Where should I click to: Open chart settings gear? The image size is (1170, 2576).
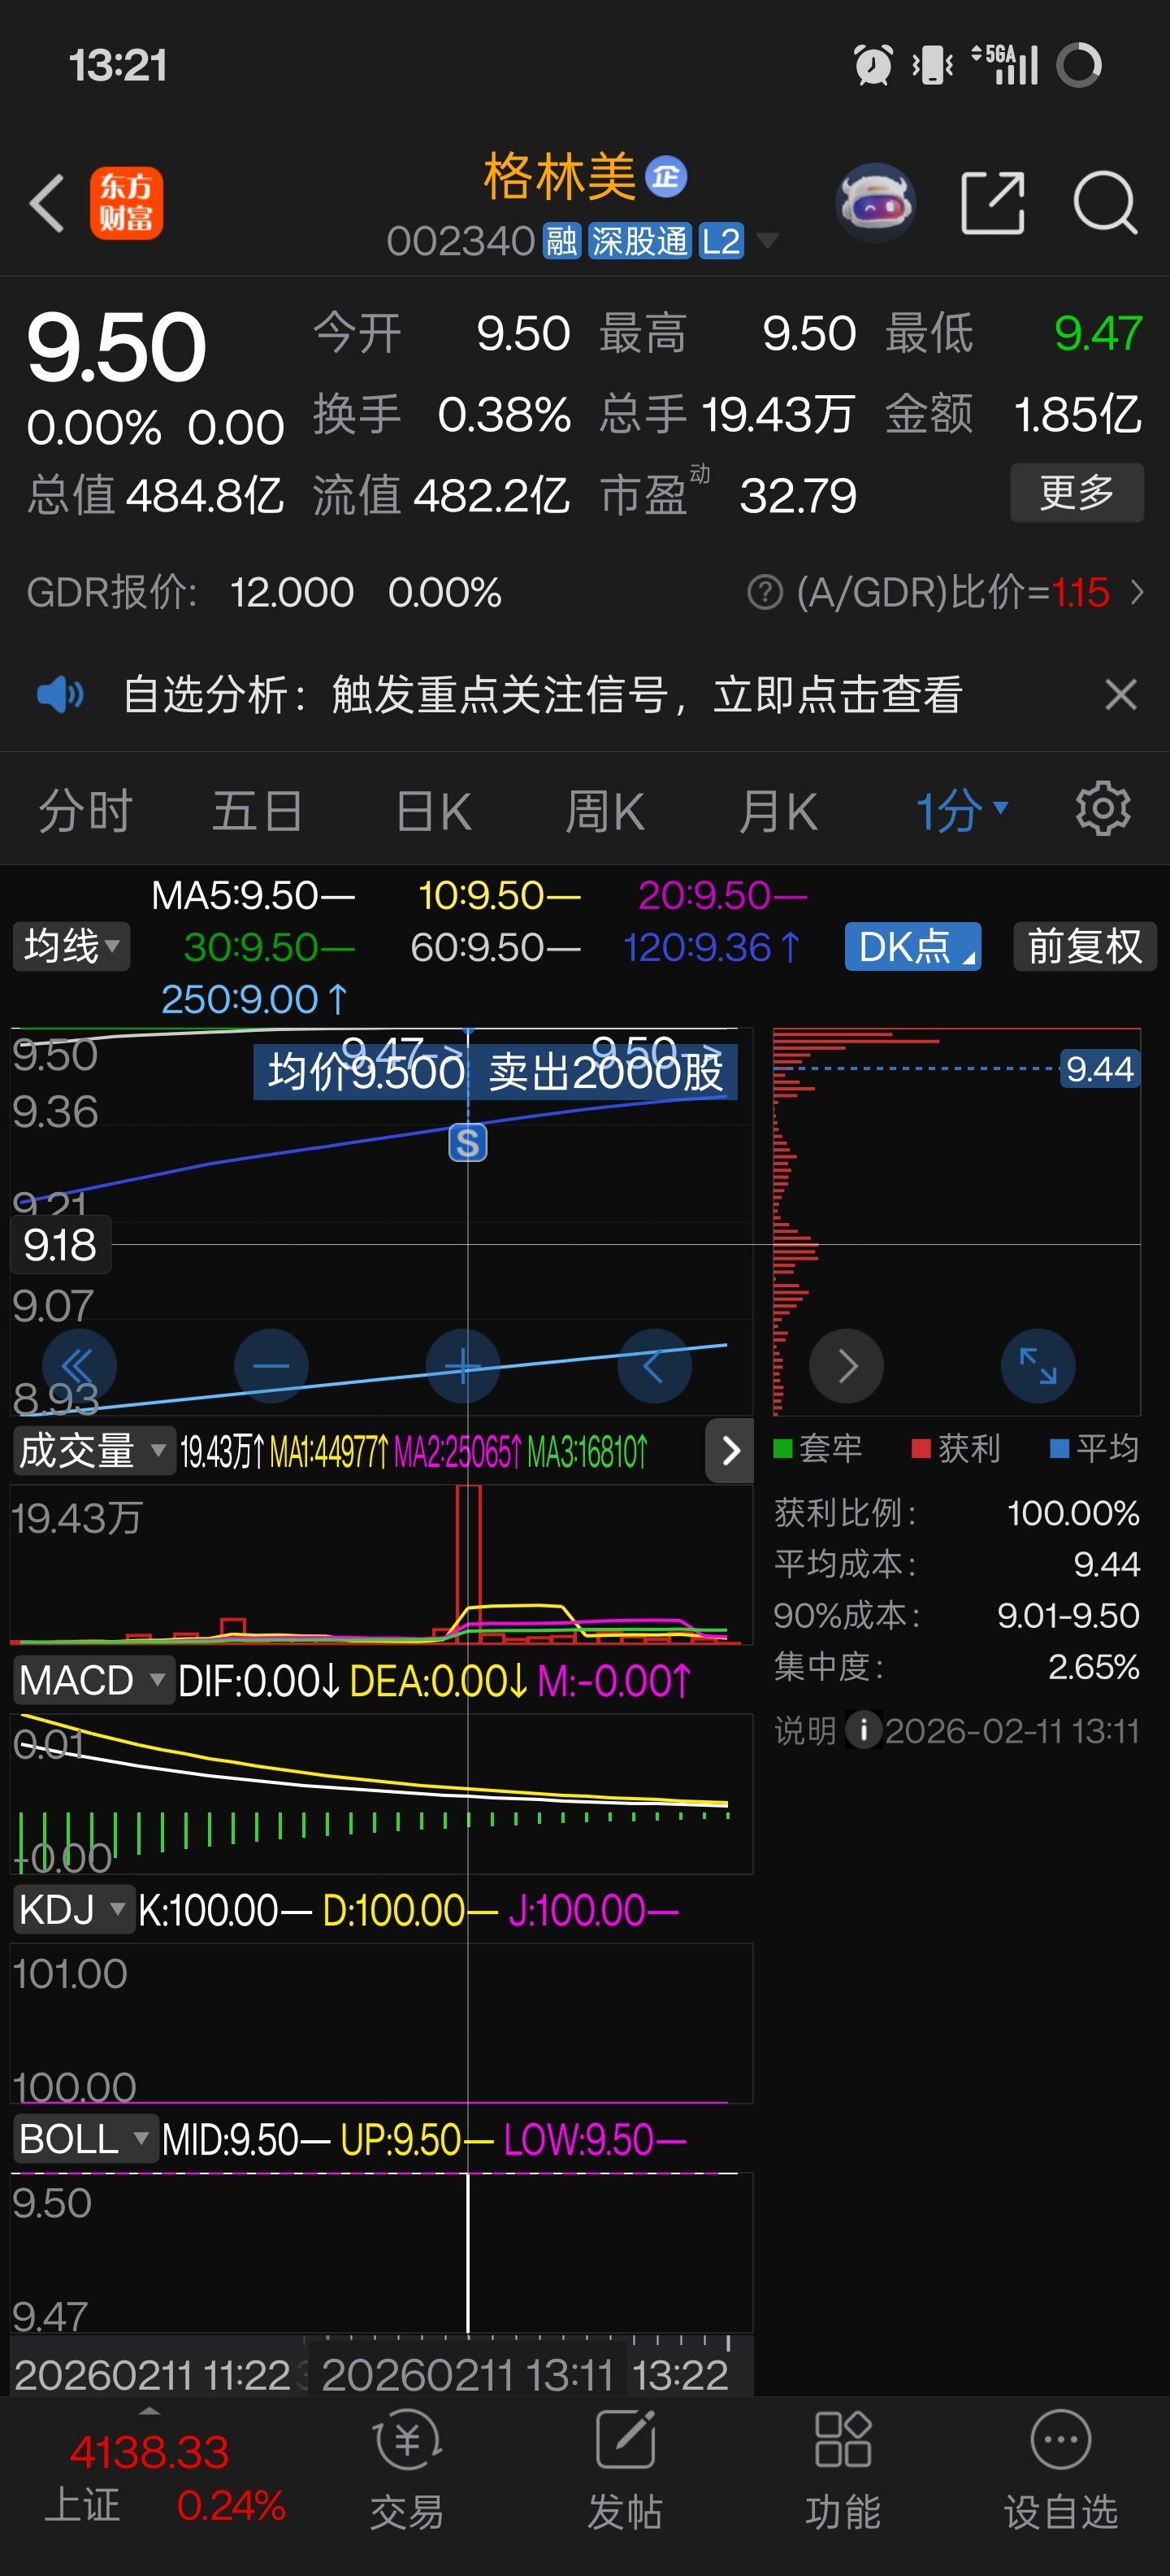pyautogui.click(x=1103, y=808)
